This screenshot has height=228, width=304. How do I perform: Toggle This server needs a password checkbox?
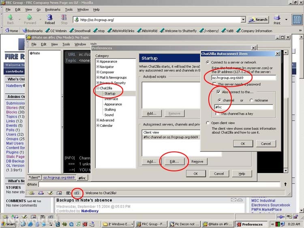(x=214, y=84)
